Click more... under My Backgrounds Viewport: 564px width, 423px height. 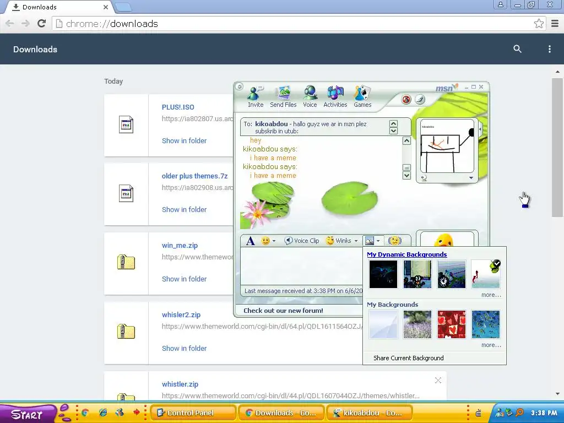click(x=491, y=345)
